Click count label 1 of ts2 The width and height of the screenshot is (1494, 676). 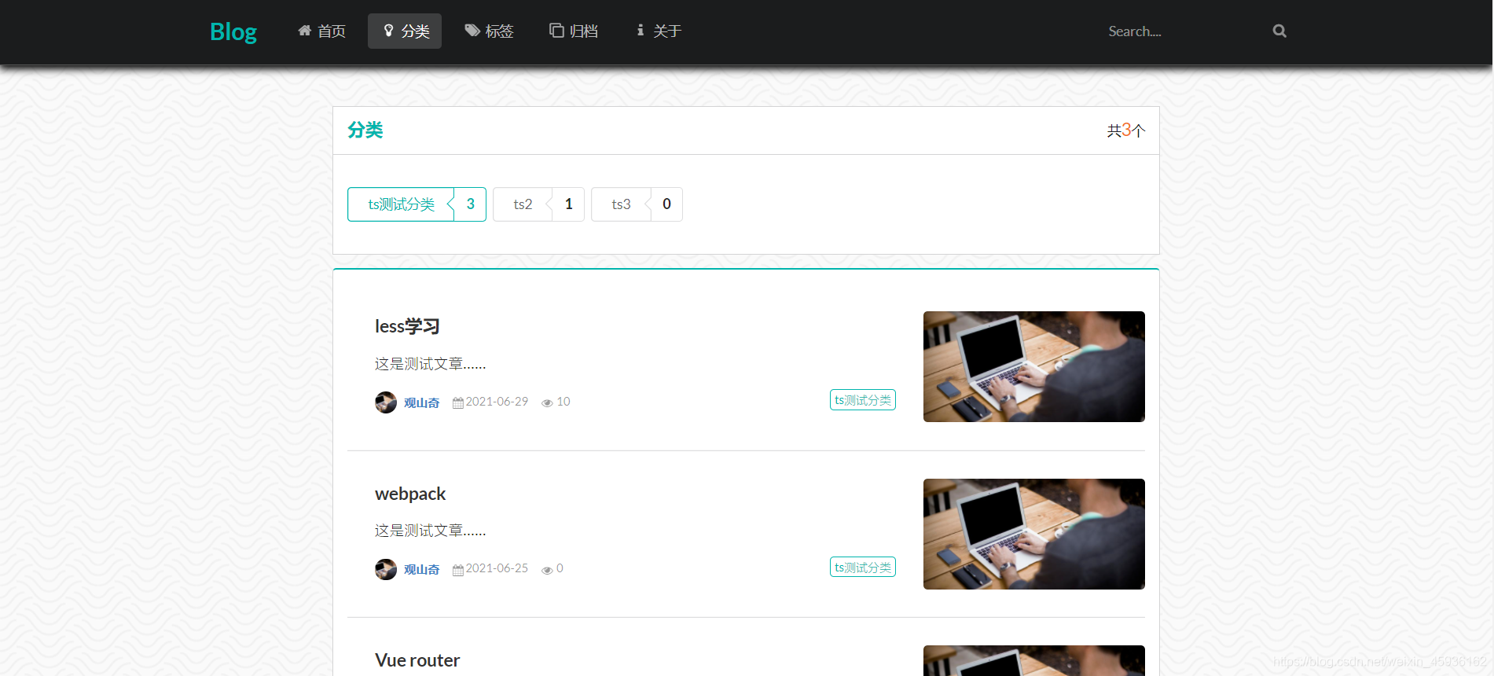point(568,204)
